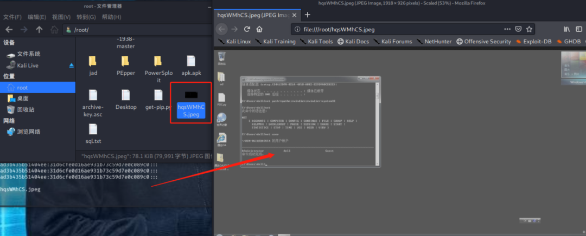The width and height of the screenshot is (586, 236).
Task: Open Exploit-DB bookmark
Action: 534,41
